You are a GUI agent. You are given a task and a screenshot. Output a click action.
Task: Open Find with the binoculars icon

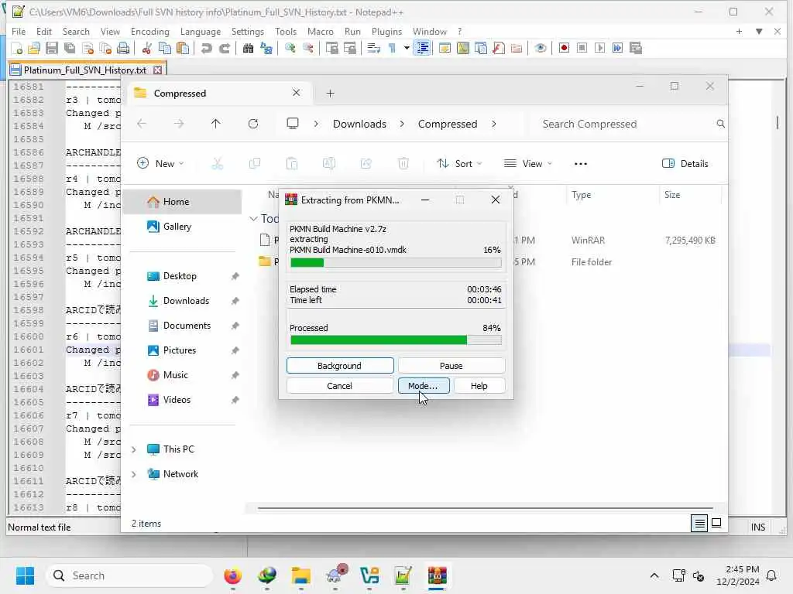(x=248, y=49)
